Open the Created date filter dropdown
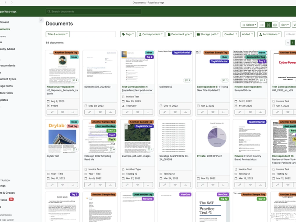296x222 pixels. pos(231,34)
